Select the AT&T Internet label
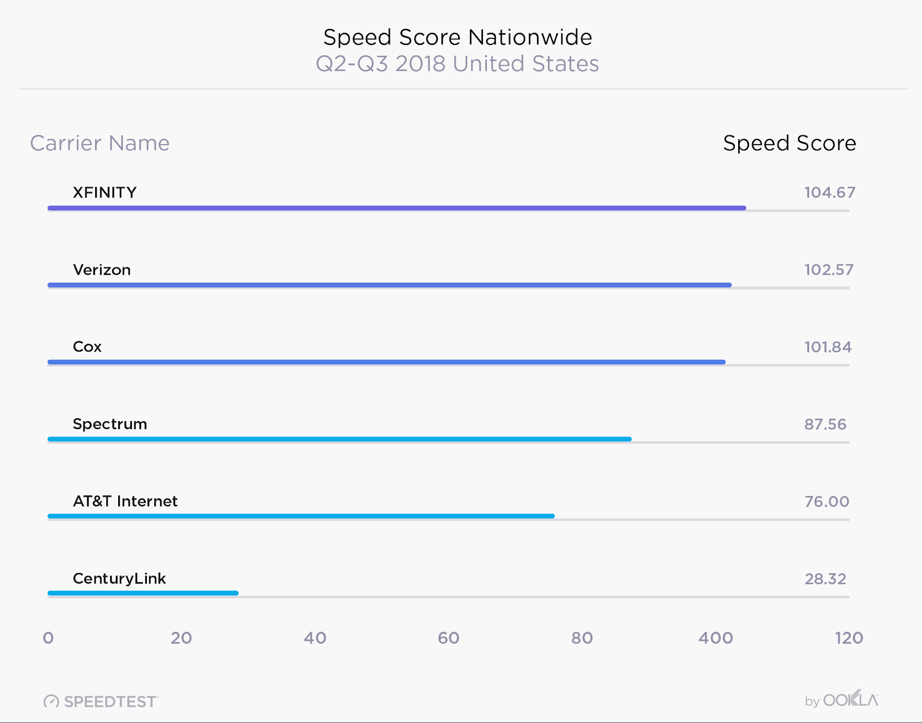The image size is (922, 723). tap(126, 501)
